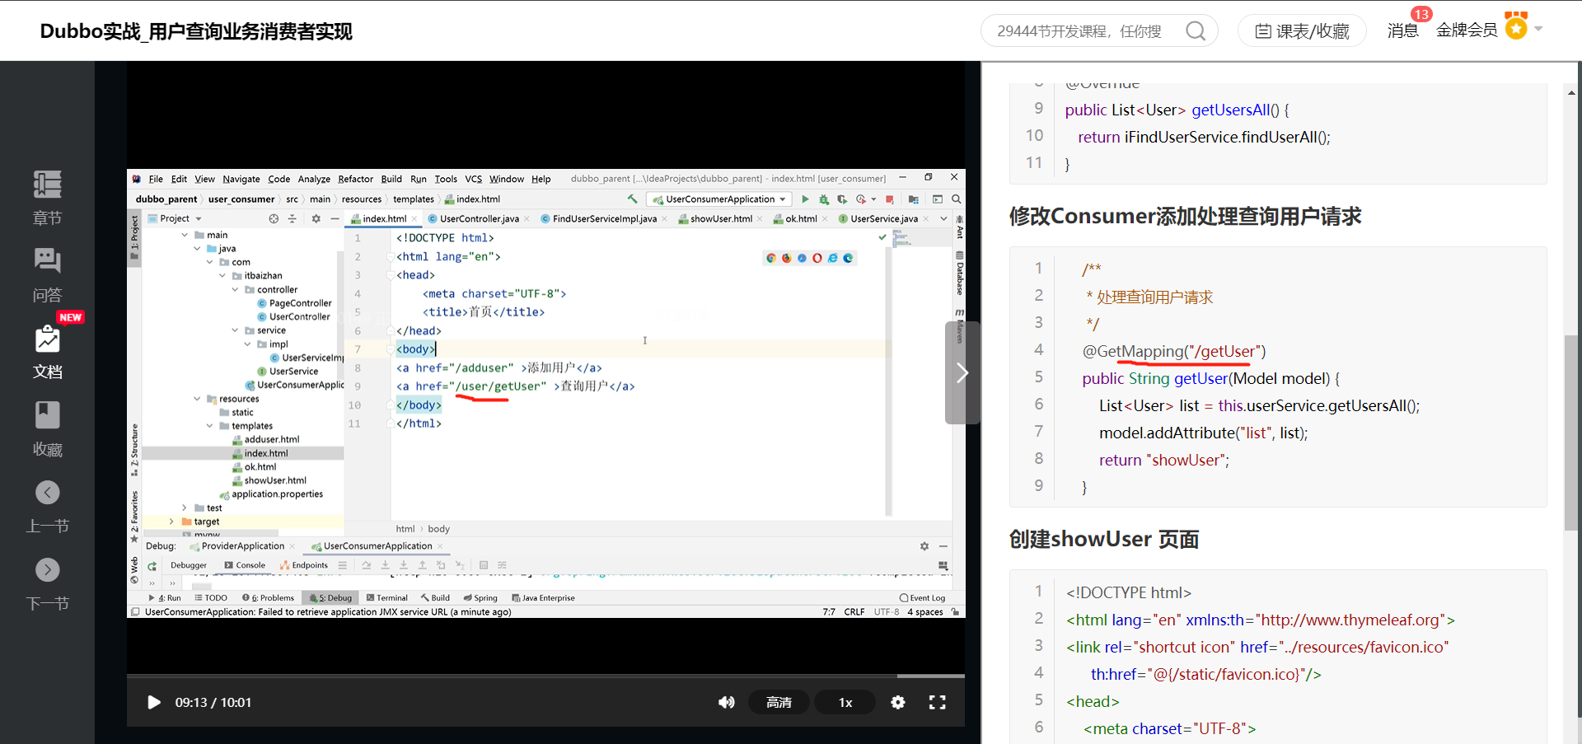Open the 问答 Q&A sidebar icon
The height and width of the screenshot is (744, 1582).
[x=47, y=275]
